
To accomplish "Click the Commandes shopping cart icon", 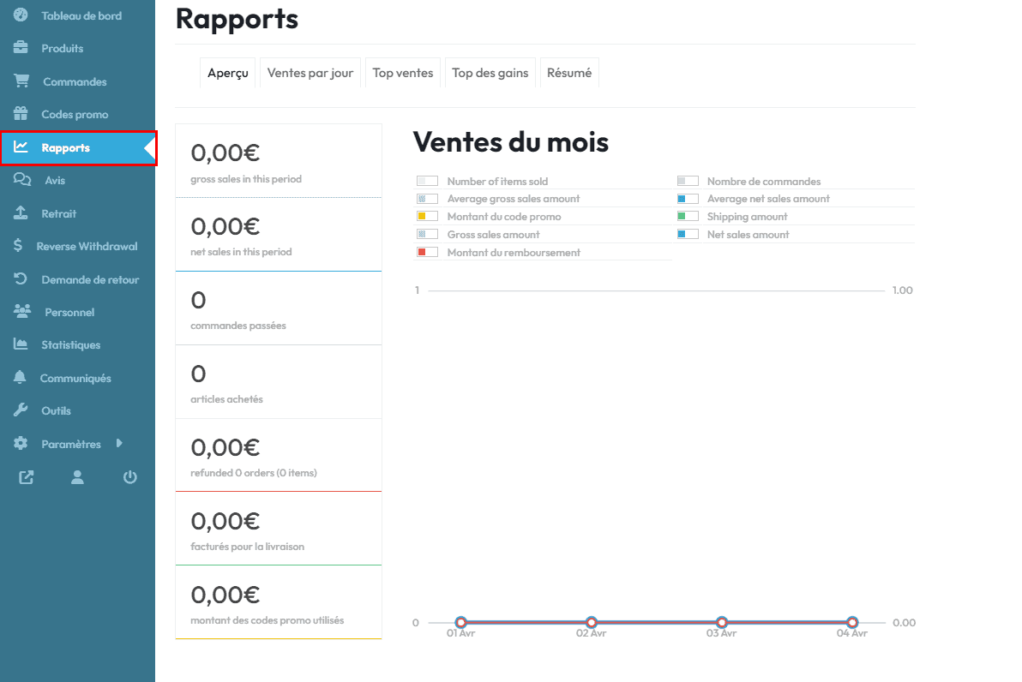I will 21,81.
